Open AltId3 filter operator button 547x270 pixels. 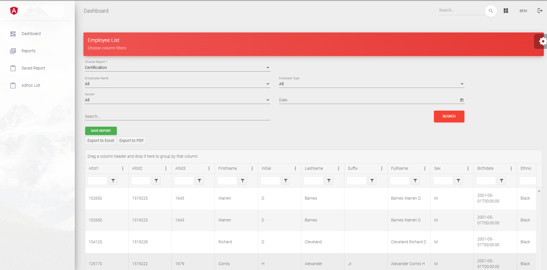pyautogui.click(x=199, y=181)
